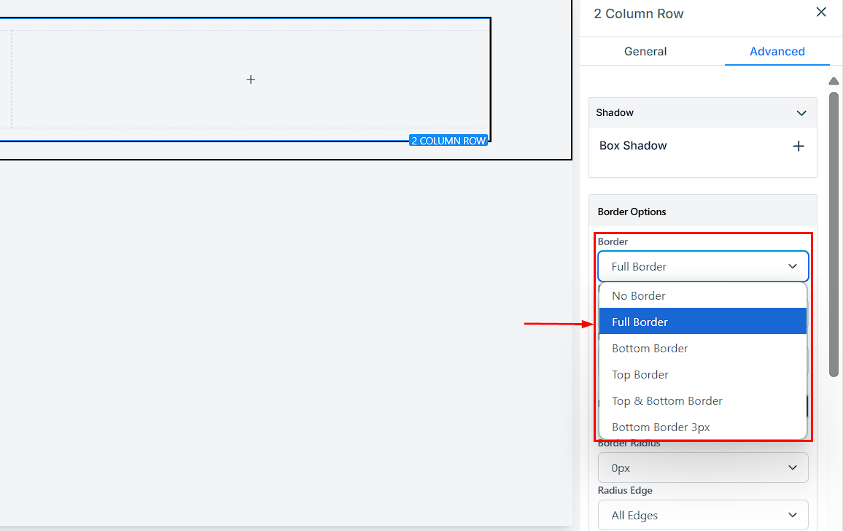This screenshot has width=843, height=531.
Task: Click the Shadow section header
Action: [615, 113]
